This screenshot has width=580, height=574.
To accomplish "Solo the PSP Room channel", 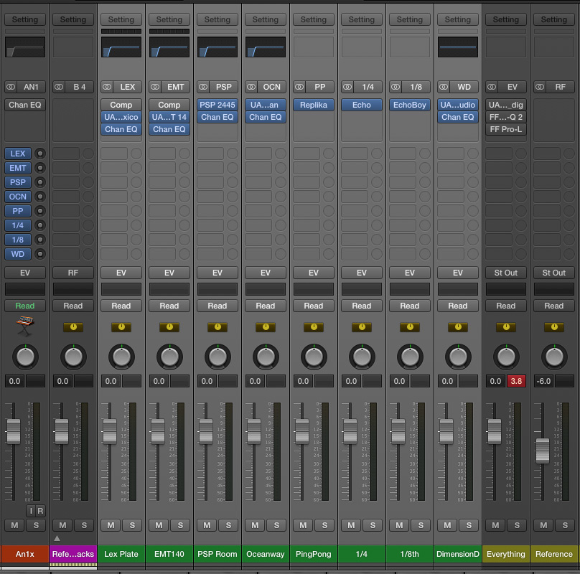I will (x=228, y=525).
